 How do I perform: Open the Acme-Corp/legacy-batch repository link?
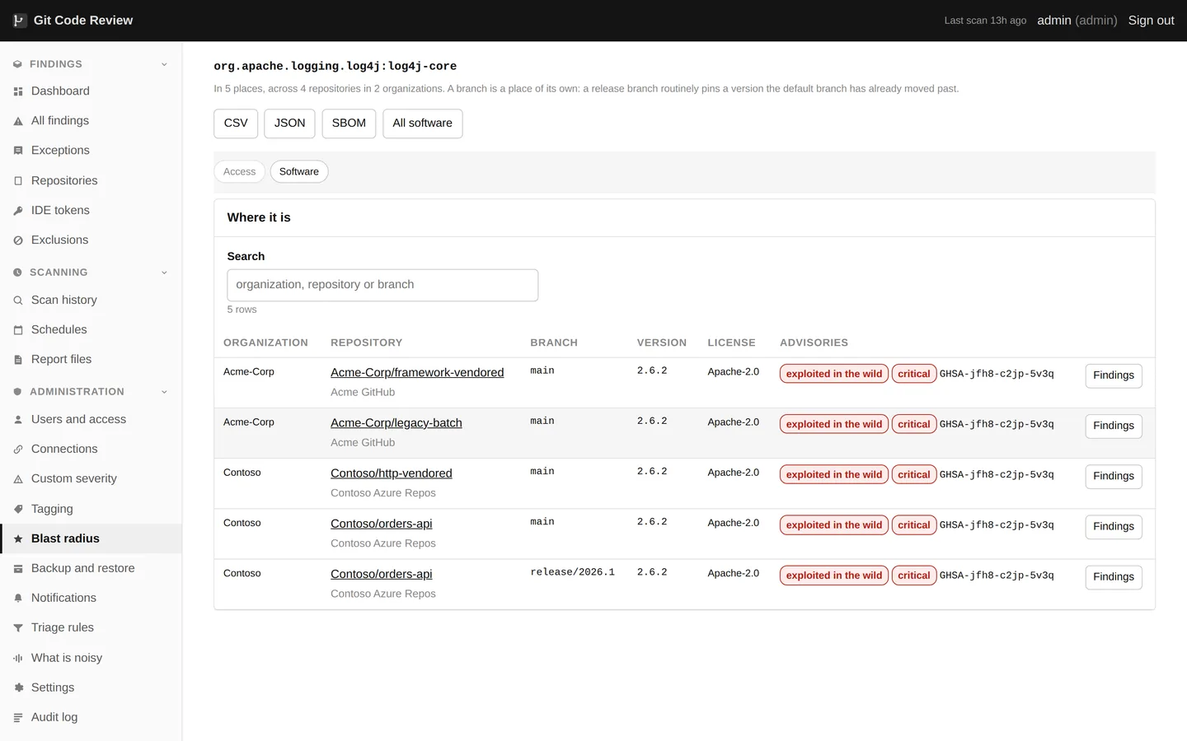[396, 422]
